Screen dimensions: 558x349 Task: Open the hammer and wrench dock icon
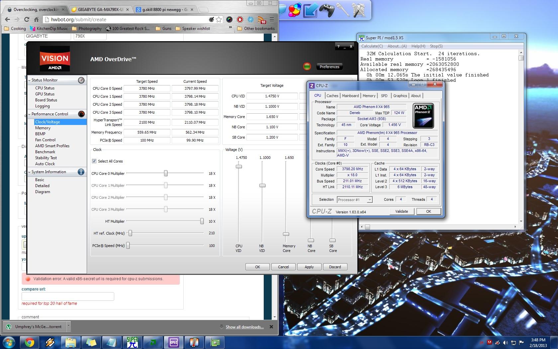[x=359, y=10]
